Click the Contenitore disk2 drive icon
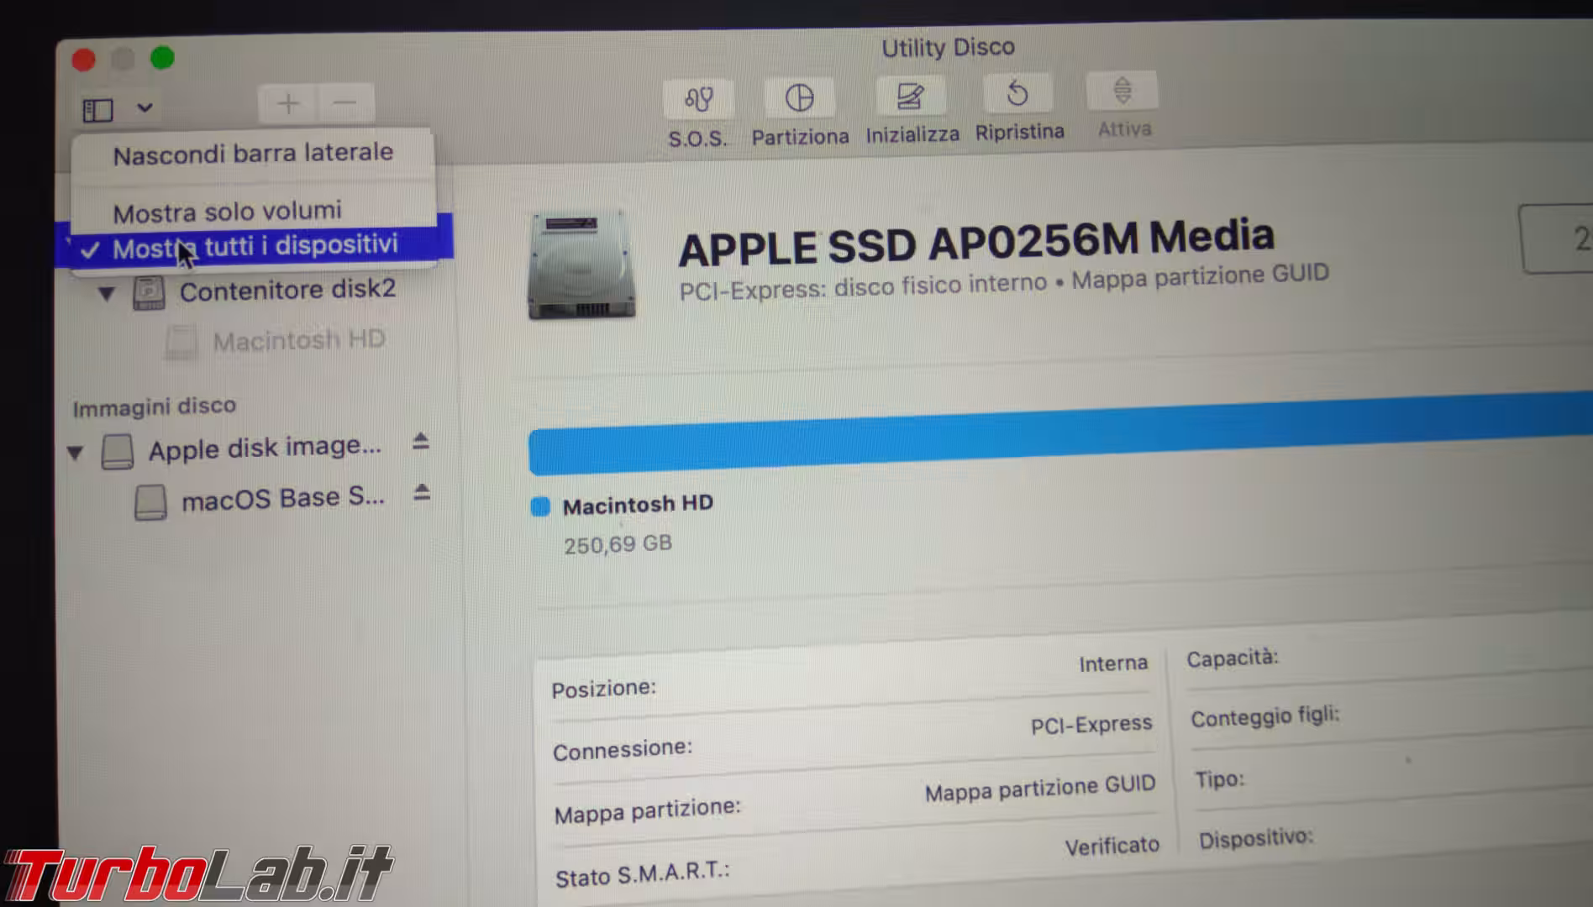1593x907 pixels. point(149,293)
